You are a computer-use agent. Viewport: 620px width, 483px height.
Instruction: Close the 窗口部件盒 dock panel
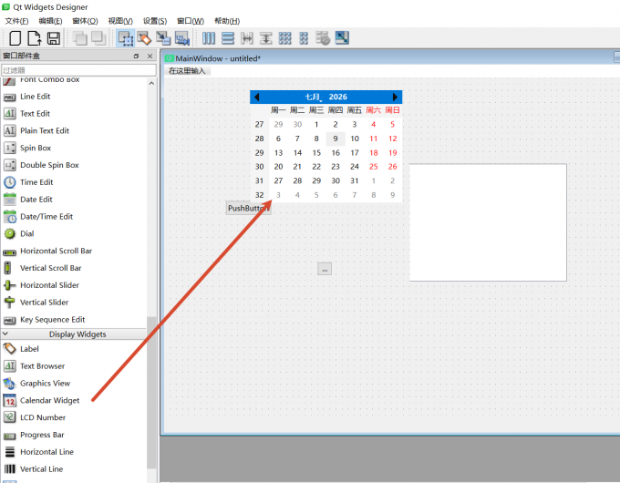click(150, 57)
